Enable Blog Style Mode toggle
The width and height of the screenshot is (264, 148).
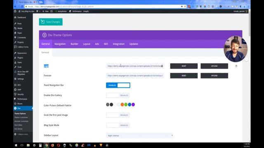tap(118, 125)
